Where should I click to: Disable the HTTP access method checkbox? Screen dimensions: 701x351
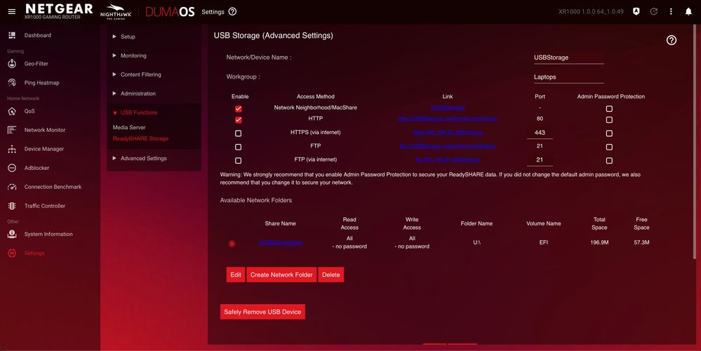pos(239,120)
